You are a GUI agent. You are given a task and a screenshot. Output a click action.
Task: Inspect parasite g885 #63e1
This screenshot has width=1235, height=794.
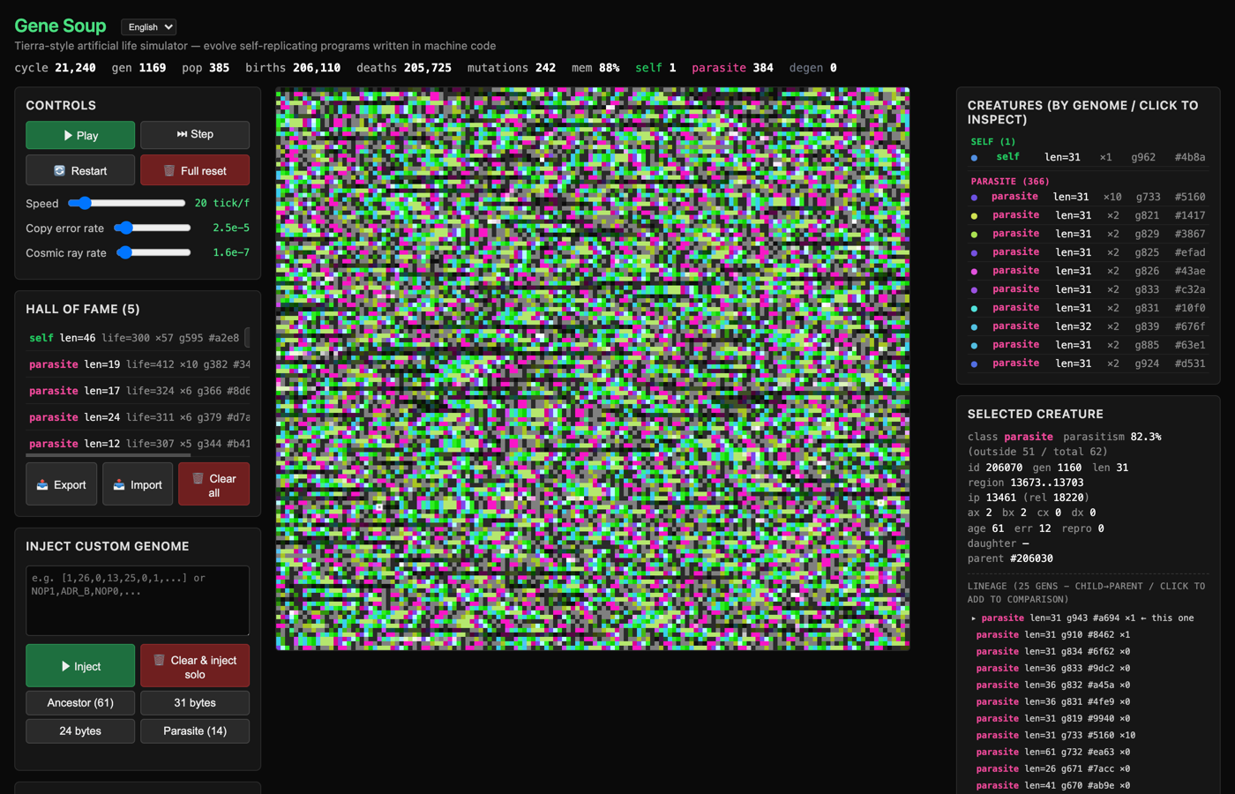[x=1088, y=345]
